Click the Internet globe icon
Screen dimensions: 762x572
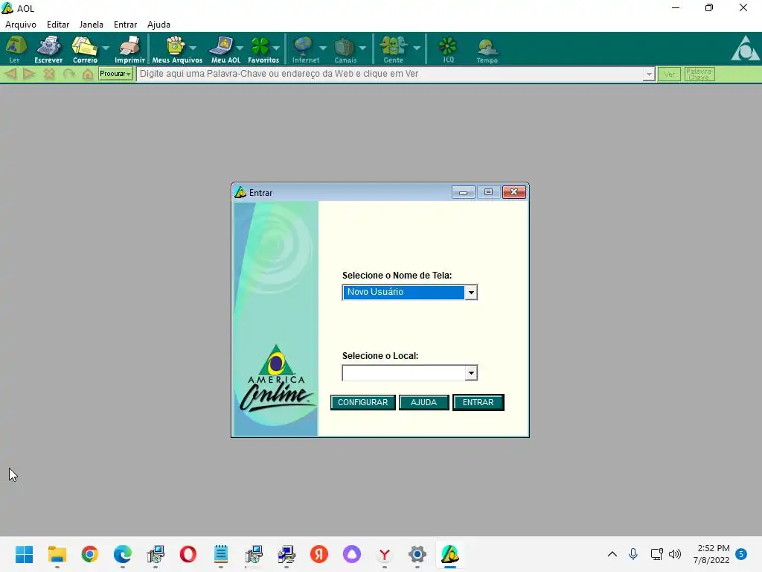click(x=304, y=49)
